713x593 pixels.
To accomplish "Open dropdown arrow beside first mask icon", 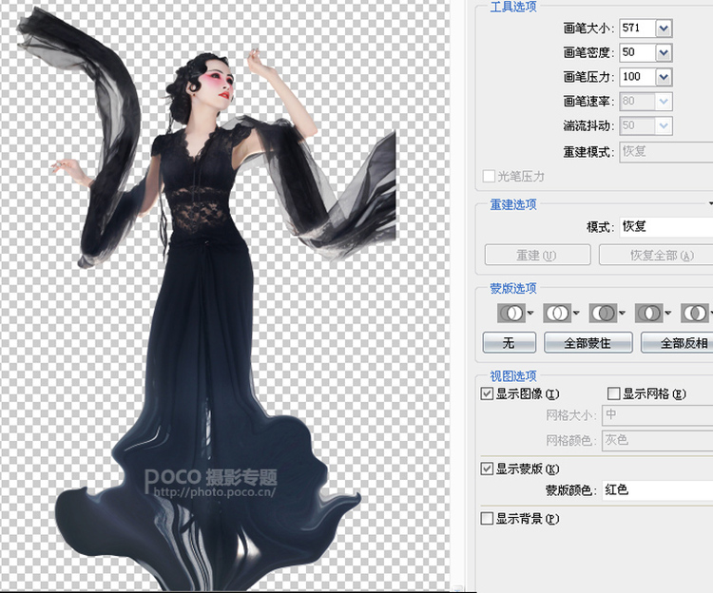I will [530, 313].
